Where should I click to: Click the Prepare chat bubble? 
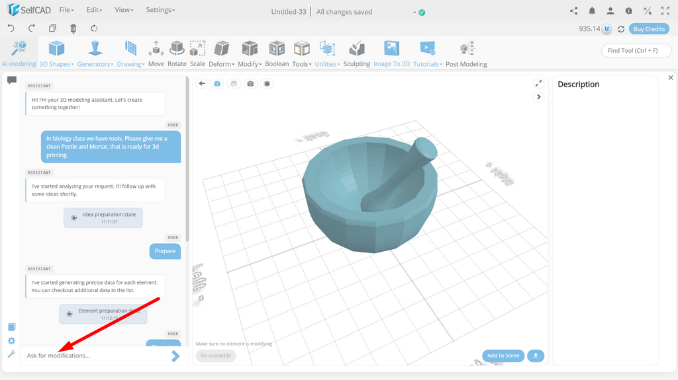(x=165, y=251)
